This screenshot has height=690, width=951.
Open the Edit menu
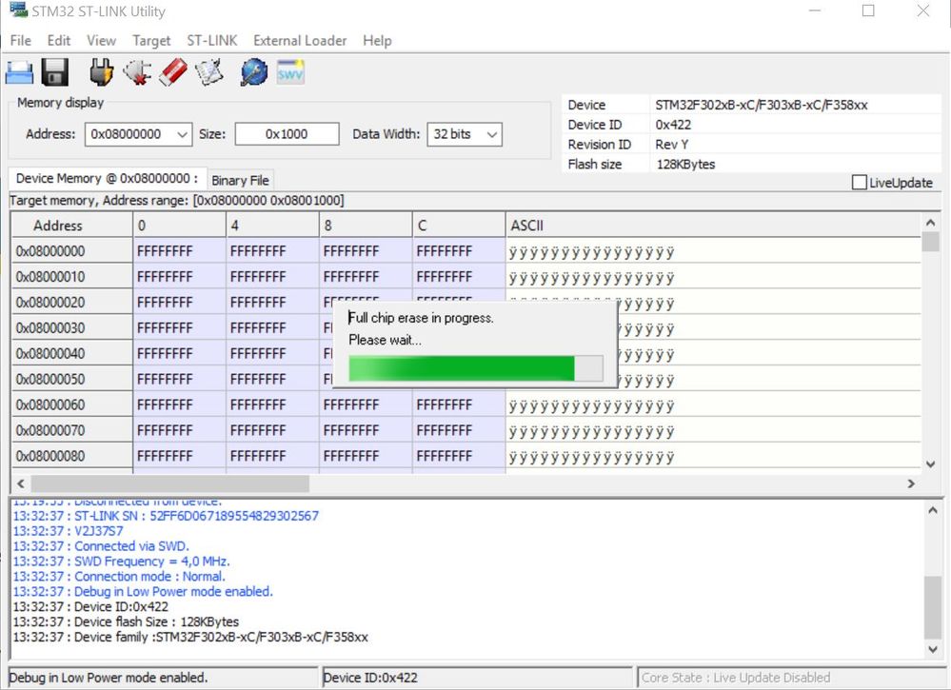(59, 41)
